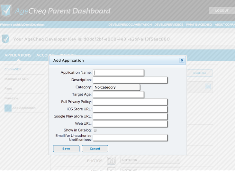Click the LOGOUT button

click(x=221, y=11)
